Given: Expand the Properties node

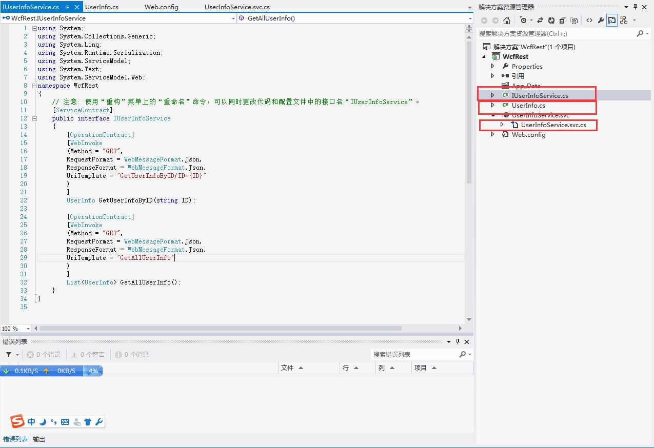Looking at the screenshot, I should pos(493,66).
